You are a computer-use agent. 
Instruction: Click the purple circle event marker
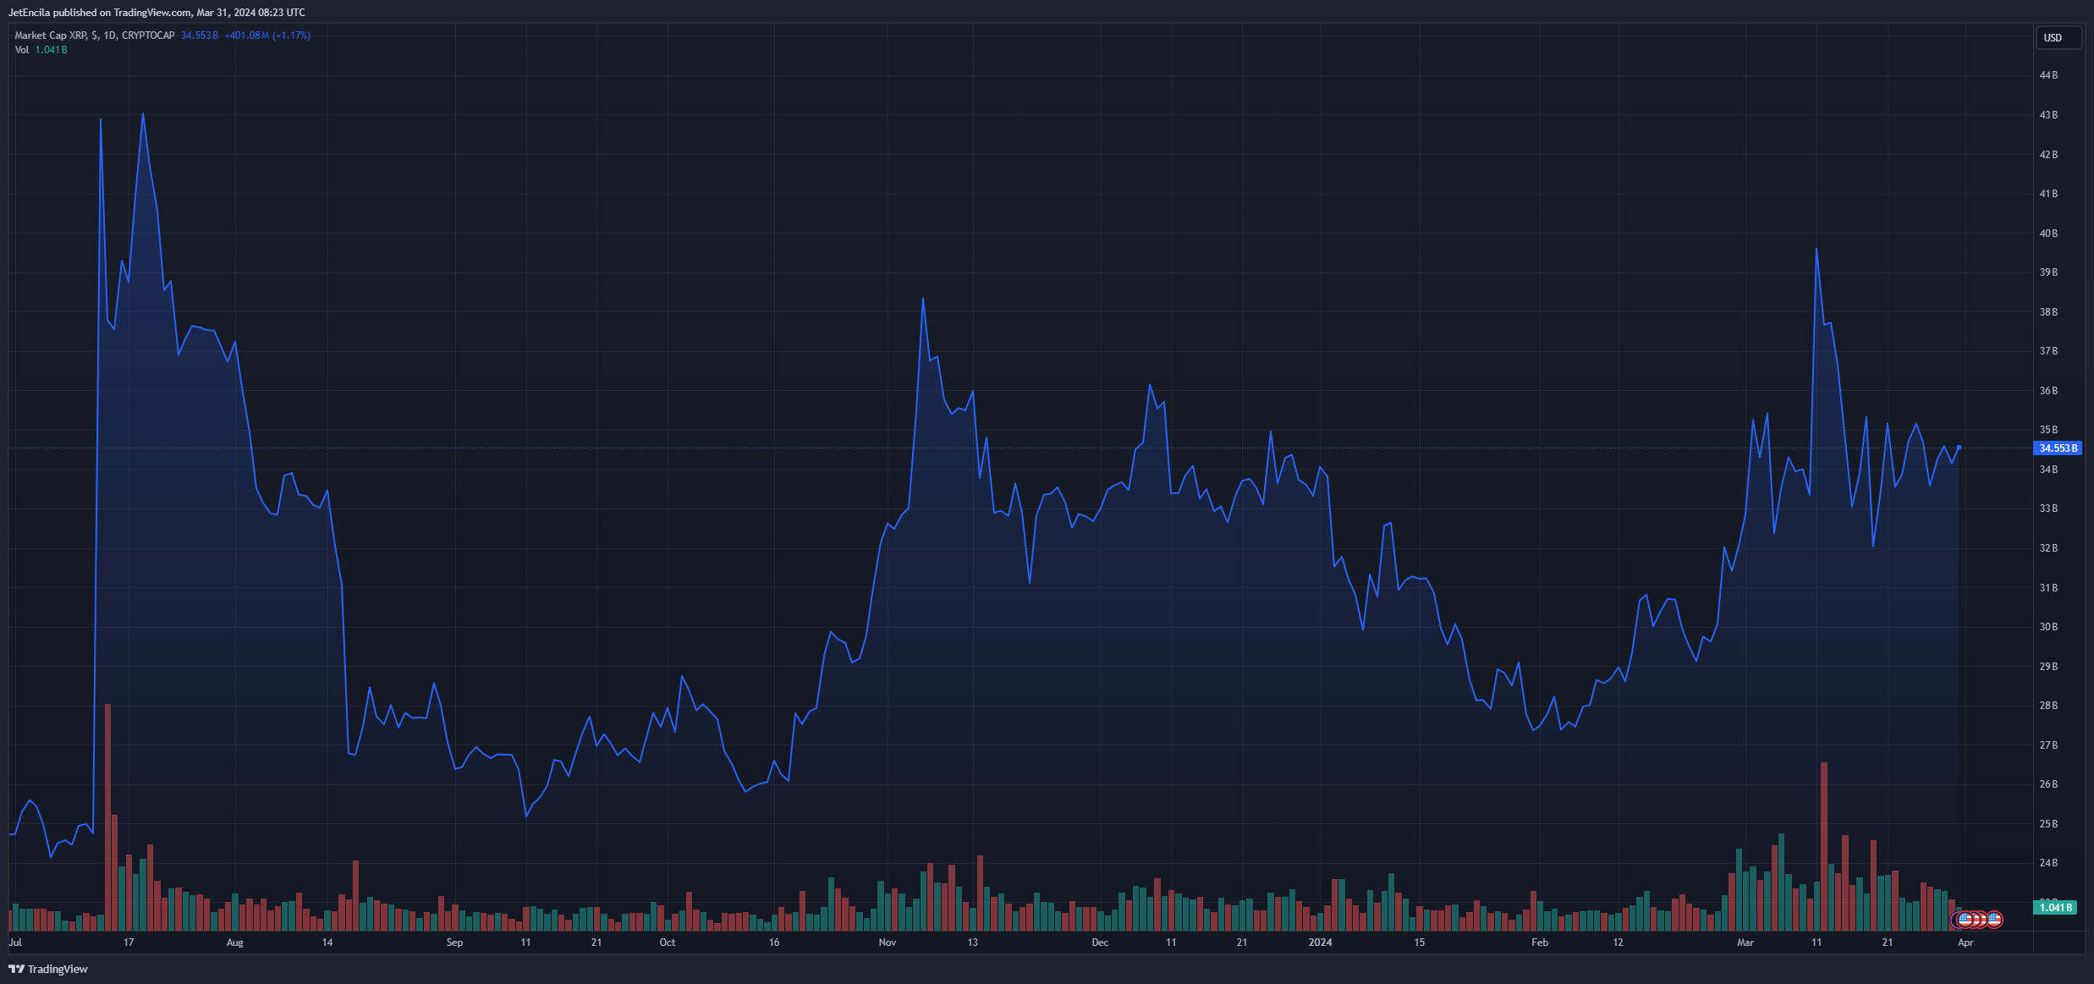(1957, 919)
